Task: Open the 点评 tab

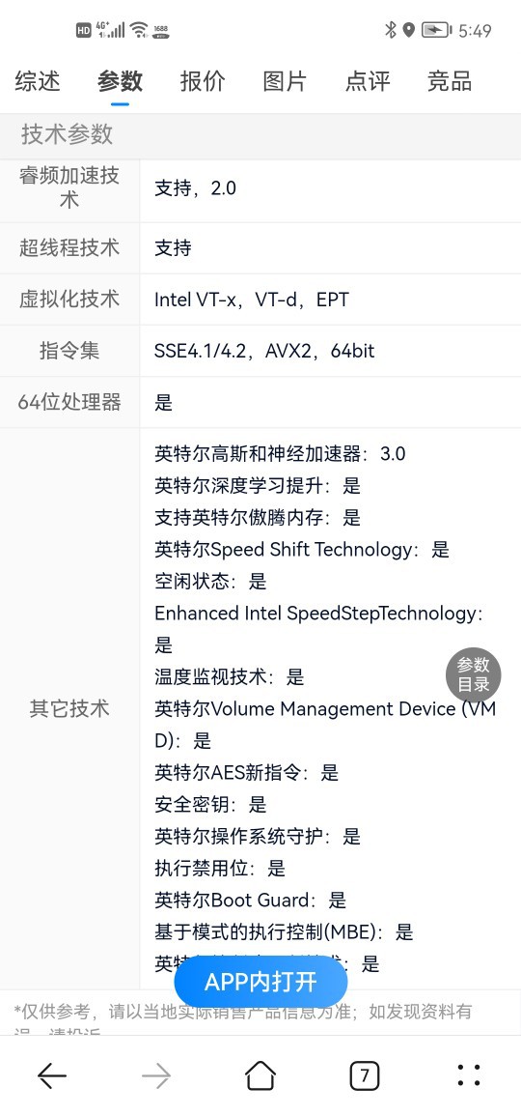Action: (x=368, y=81)
